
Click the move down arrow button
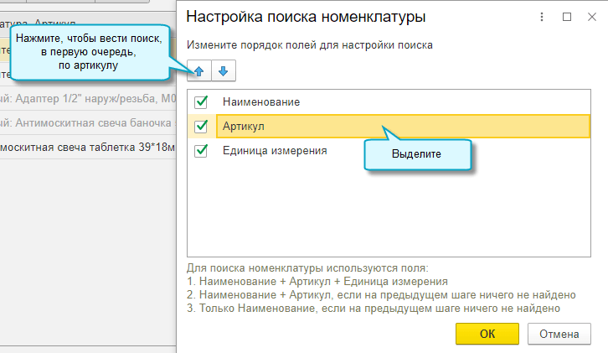222,71
